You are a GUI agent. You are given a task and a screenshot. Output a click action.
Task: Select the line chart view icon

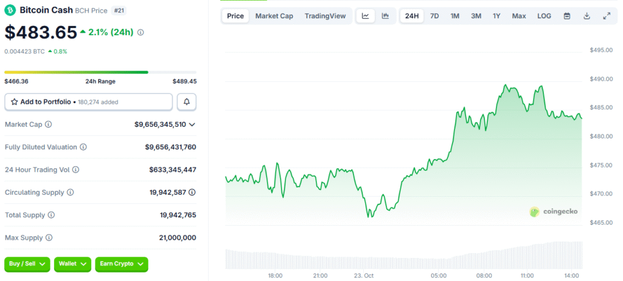tap(365, 16)
